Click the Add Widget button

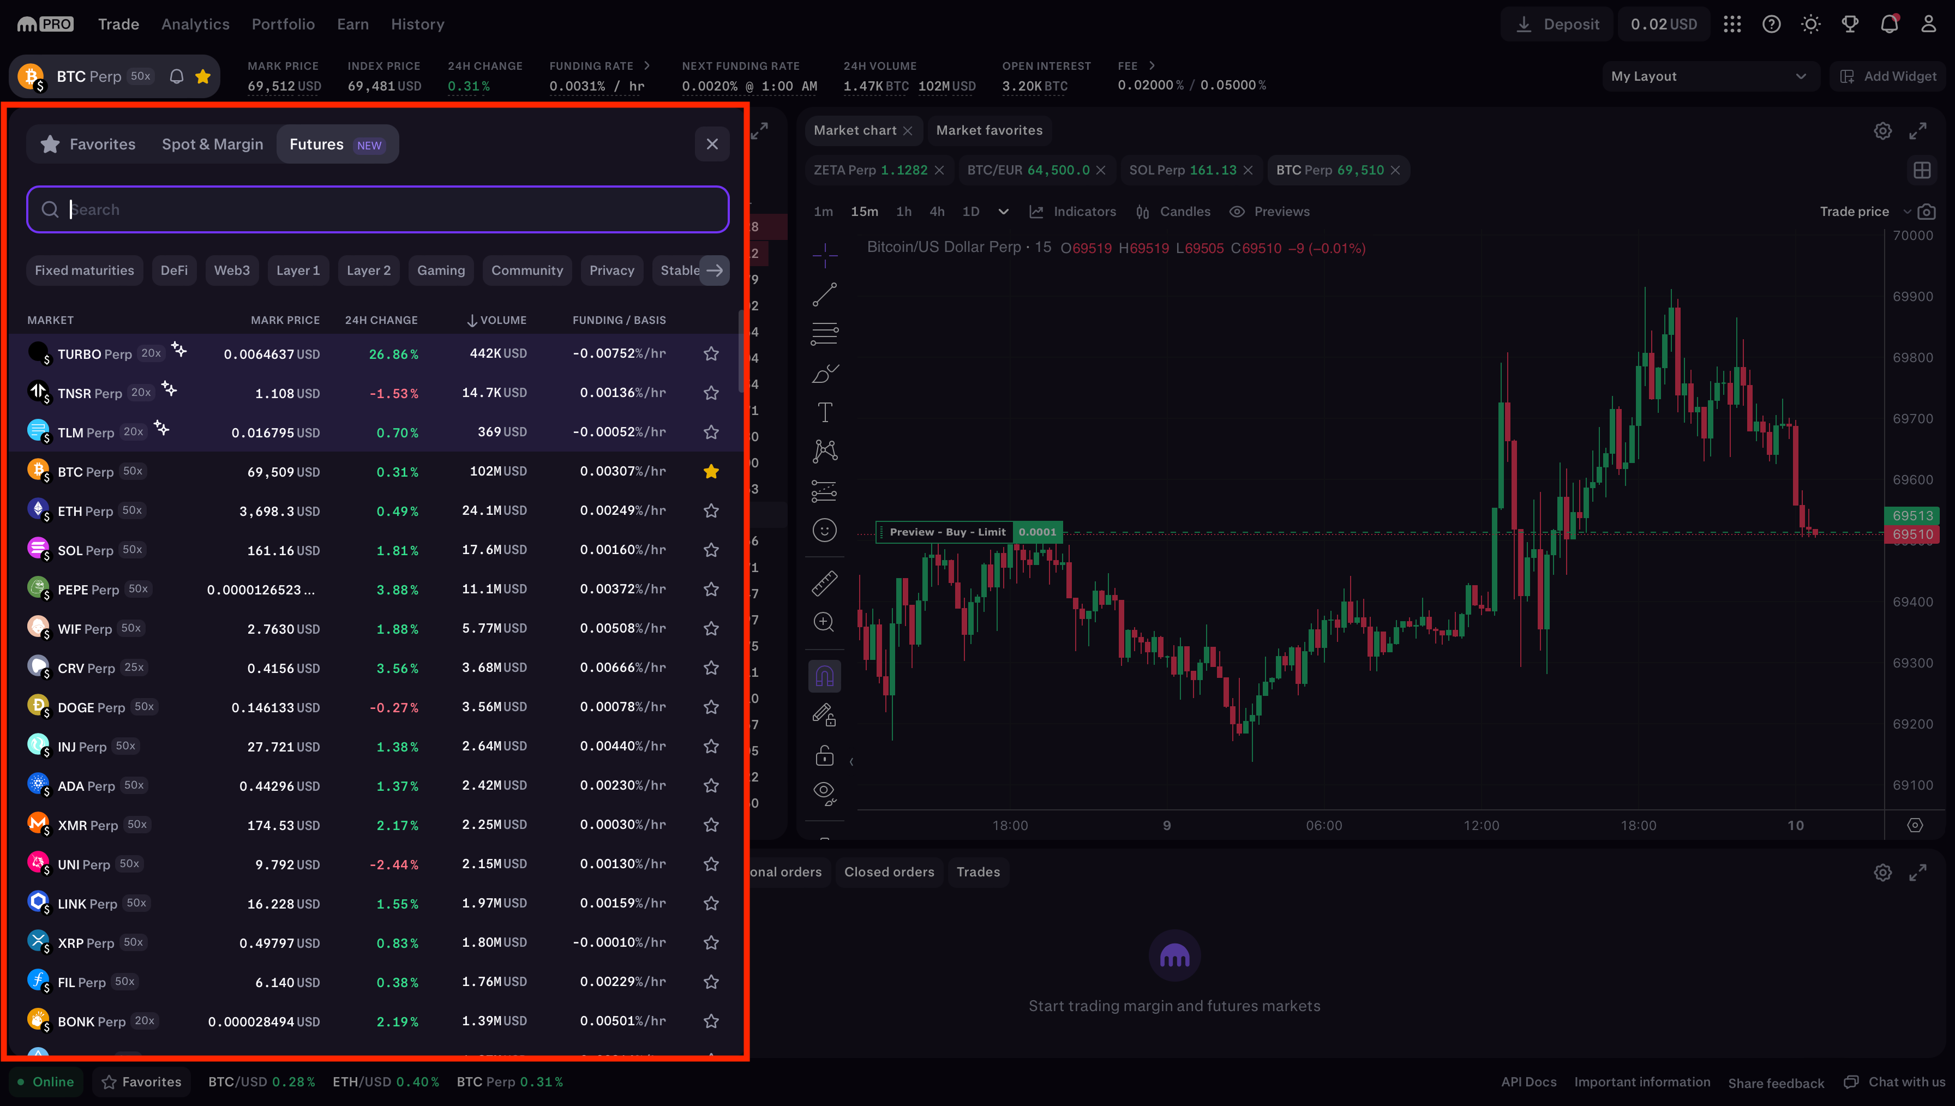click(x=1889, y=76)
